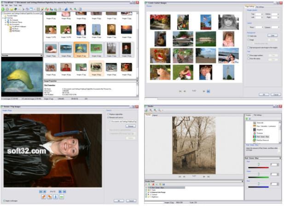Select the Image background radio button
This screenshot has height=207, width=284.
(249, 39)
